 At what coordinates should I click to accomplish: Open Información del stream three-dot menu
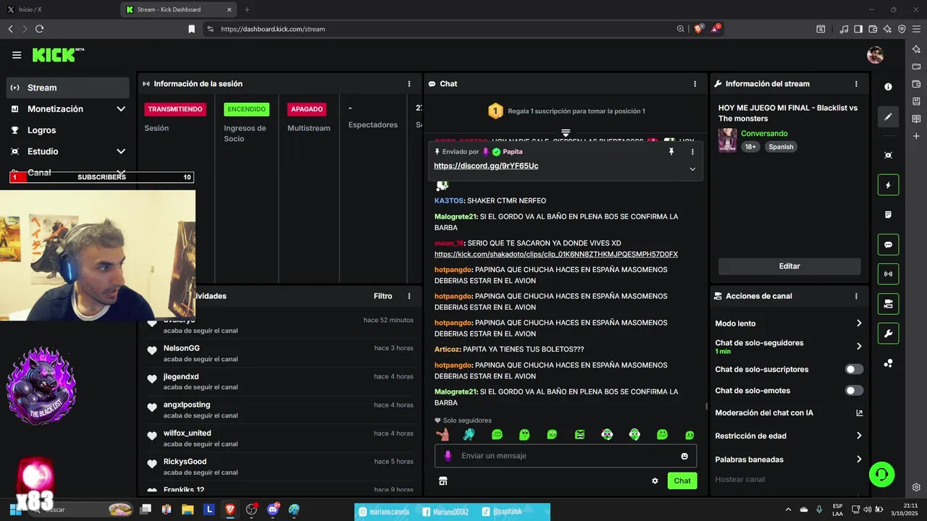(x=856, y=84)
